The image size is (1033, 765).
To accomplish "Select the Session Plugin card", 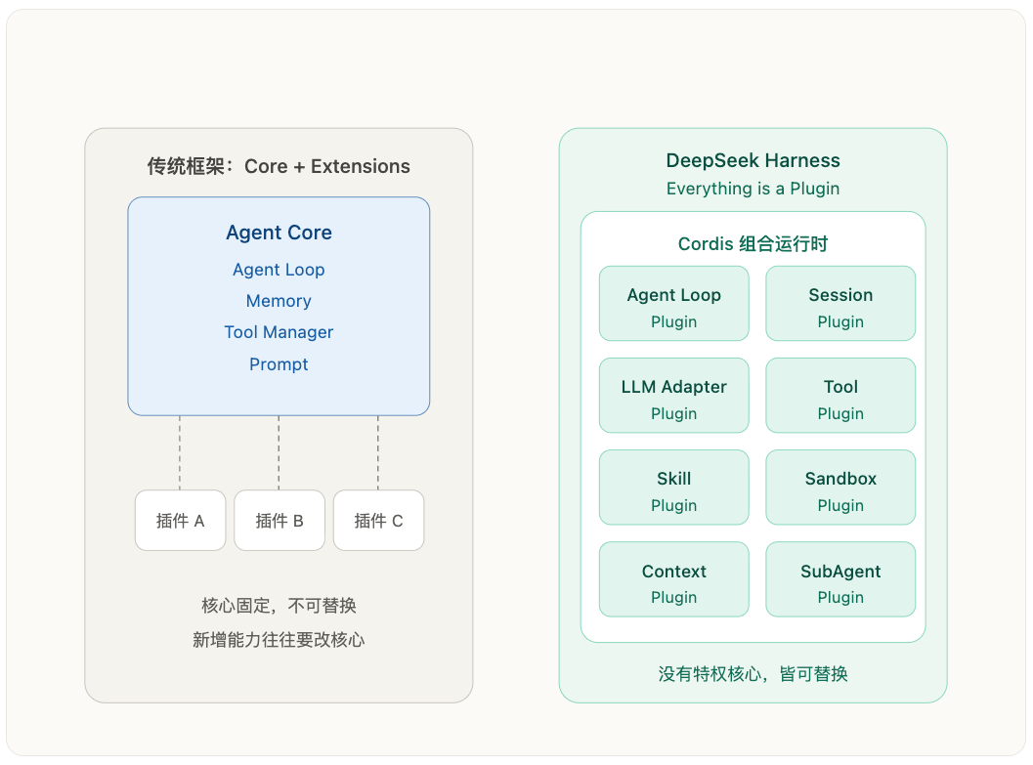I will (x=840, y=304).
